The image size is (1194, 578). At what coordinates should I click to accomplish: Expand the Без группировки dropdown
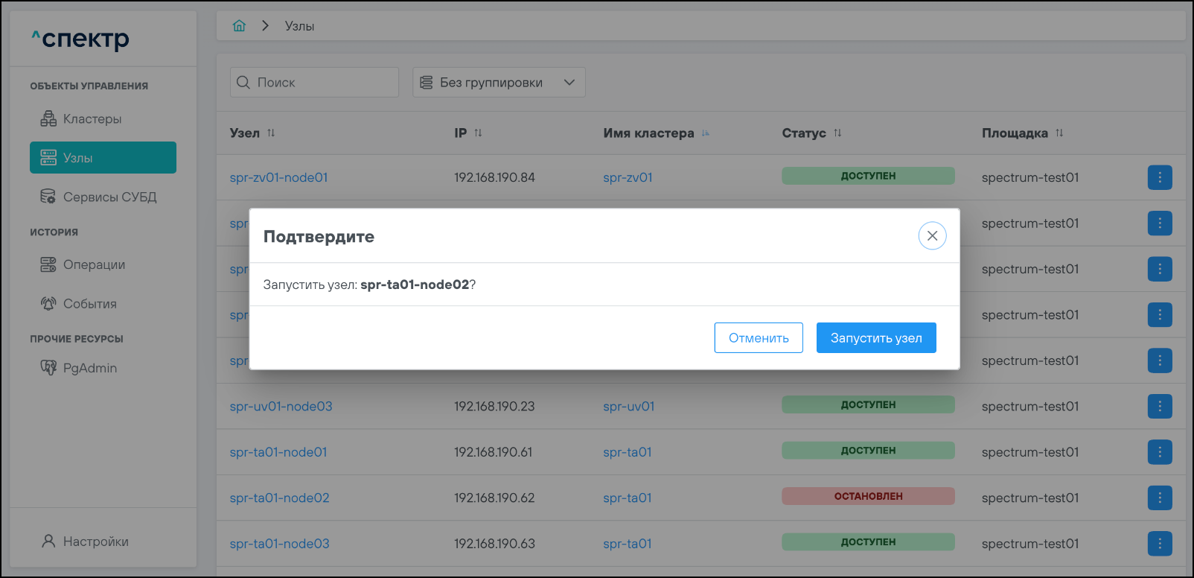point(499,83)
